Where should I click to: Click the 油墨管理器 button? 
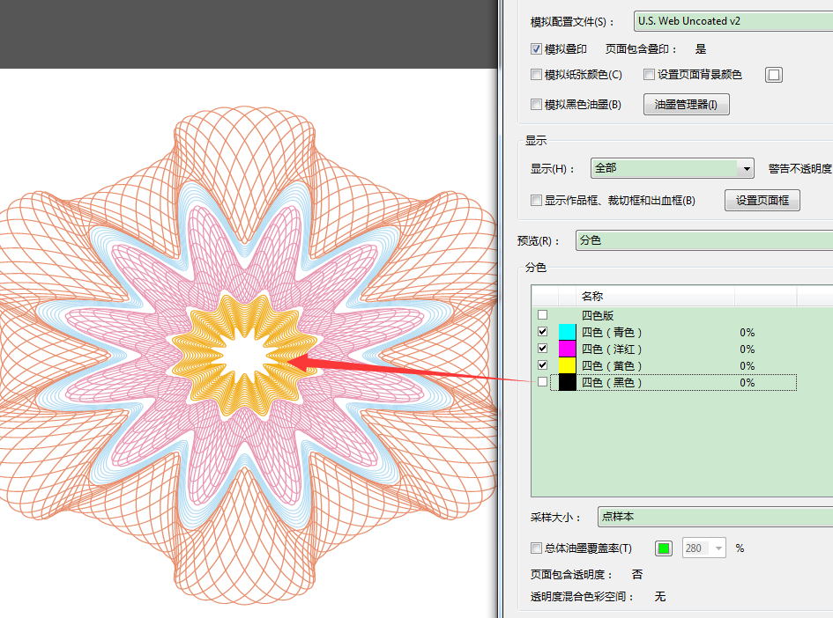[686, 104]
